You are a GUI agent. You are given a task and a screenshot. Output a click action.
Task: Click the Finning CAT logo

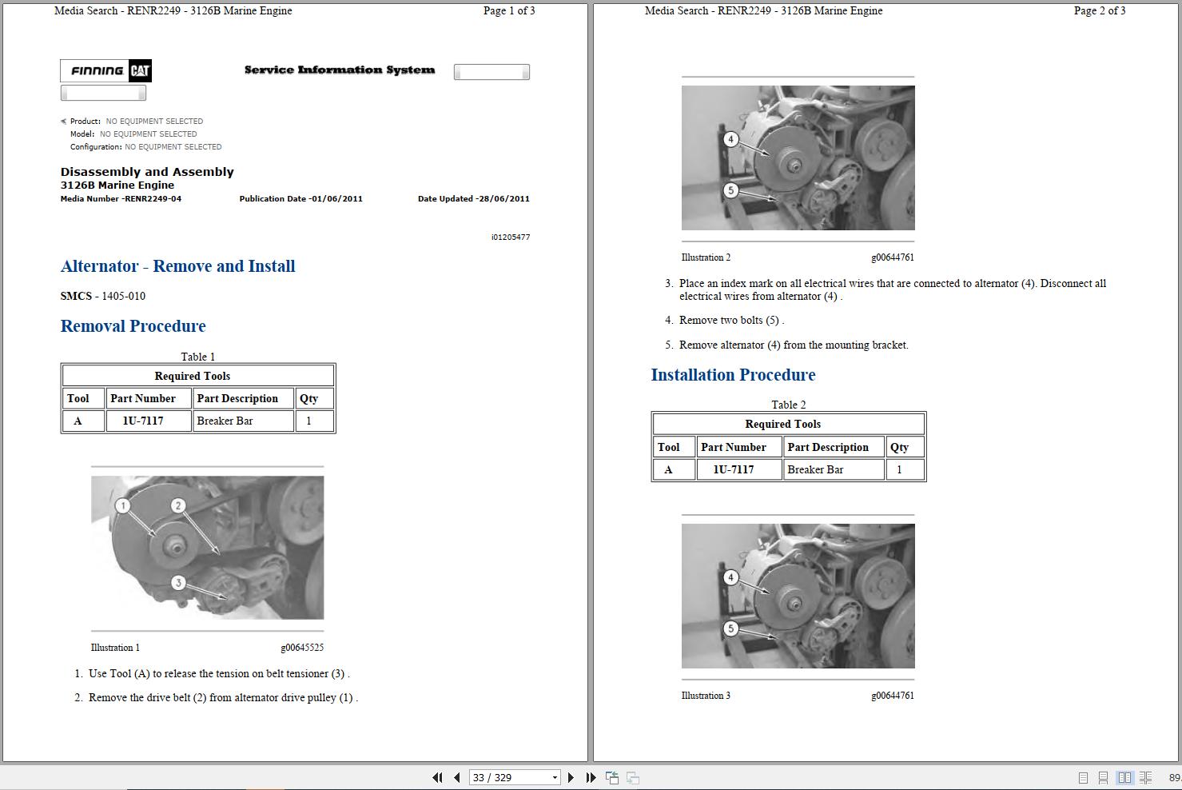(105, 70)
